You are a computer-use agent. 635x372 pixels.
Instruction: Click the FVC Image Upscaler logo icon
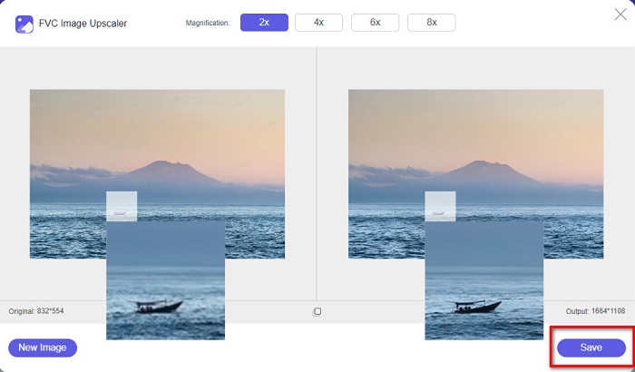tap(24, 23)
